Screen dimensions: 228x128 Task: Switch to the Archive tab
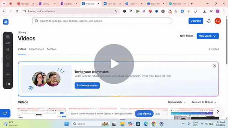pyautogui.click(x=51, y=49)
